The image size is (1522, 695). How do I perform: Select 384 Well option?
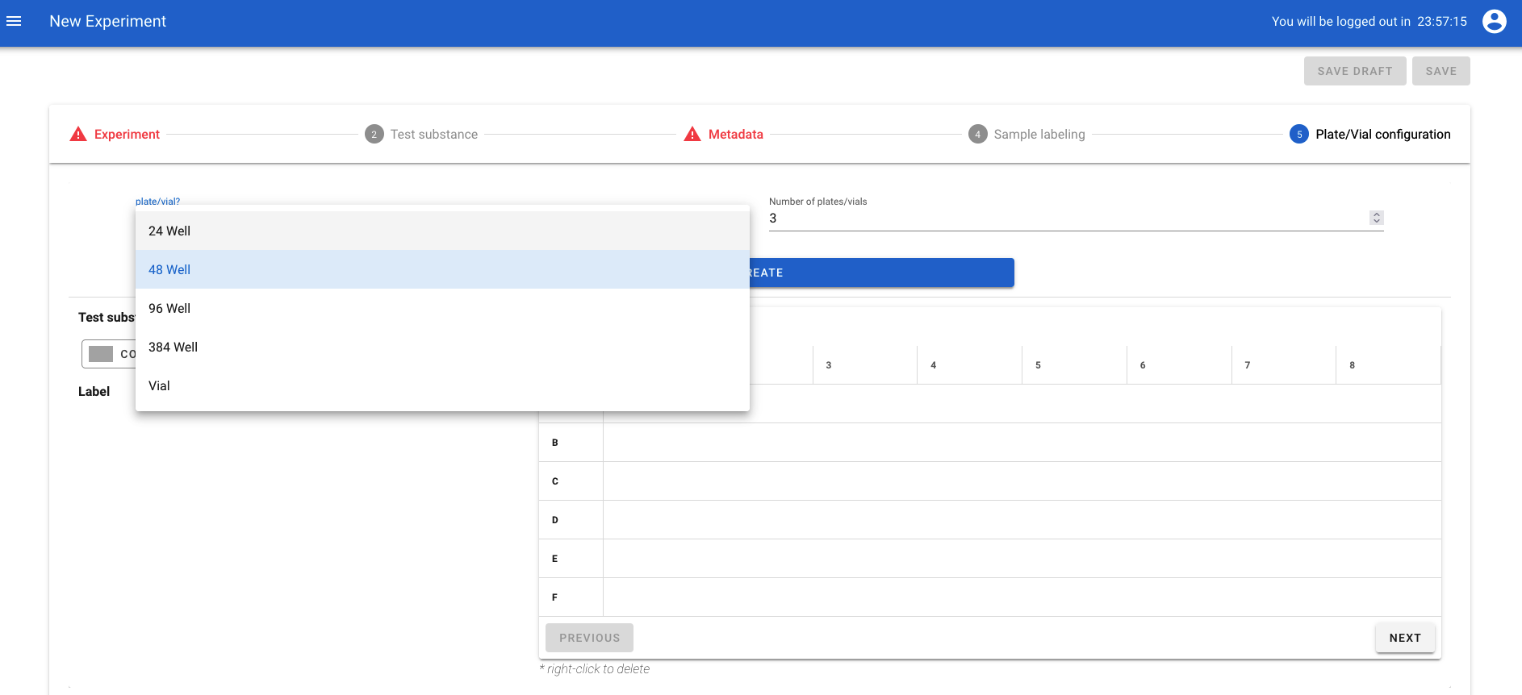click(x=173, y=347)
